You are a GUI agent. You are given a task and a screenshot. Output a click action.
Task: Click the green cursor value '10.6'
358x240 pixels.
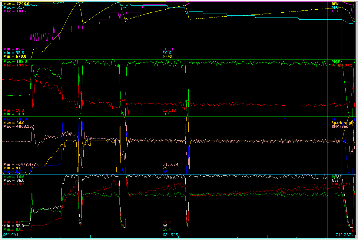pos(167,229)
